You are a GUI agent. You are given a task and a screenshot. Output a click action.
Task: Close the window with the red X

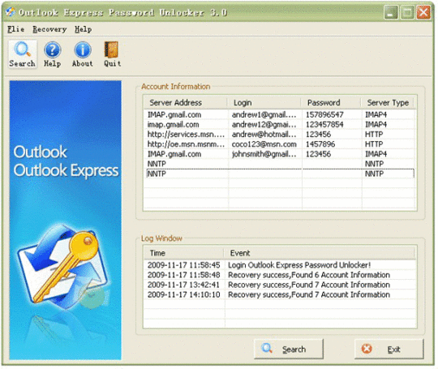423,12
